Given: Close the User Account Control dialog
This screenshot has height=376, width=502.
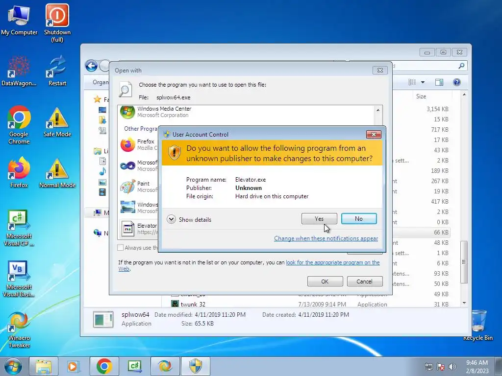Looking at the screenshot, I should pyautogui.click(x=374, y=134).
